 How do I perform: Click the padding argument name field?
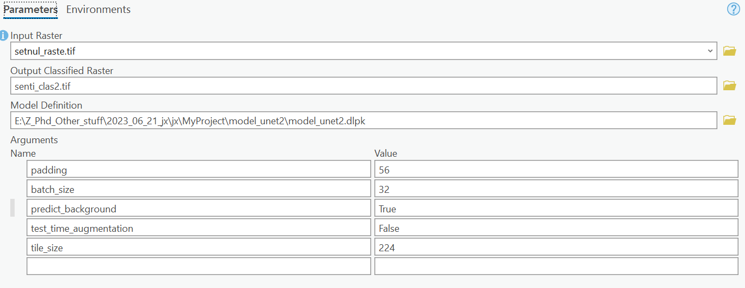pos(198,170)
